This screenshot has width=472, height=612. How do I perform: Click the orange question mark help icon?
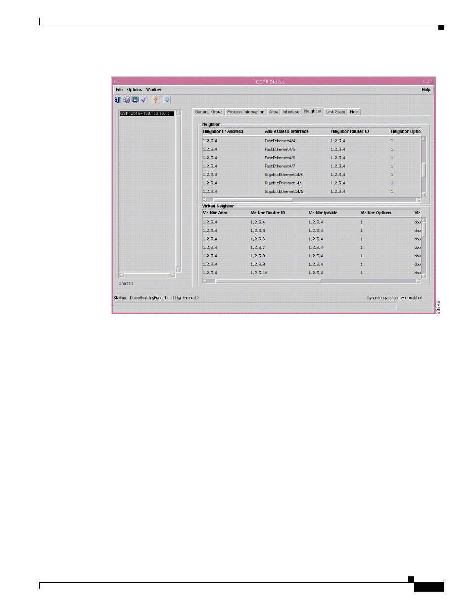(x=155, y=100)
